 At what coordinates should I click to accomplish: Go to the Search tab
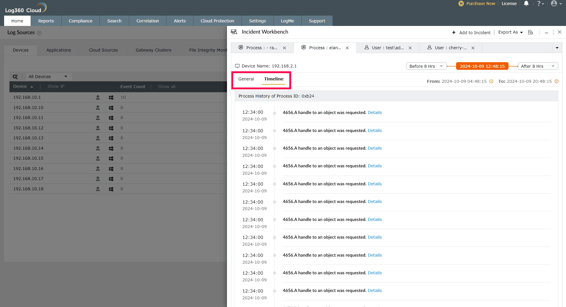click(114, 21)
